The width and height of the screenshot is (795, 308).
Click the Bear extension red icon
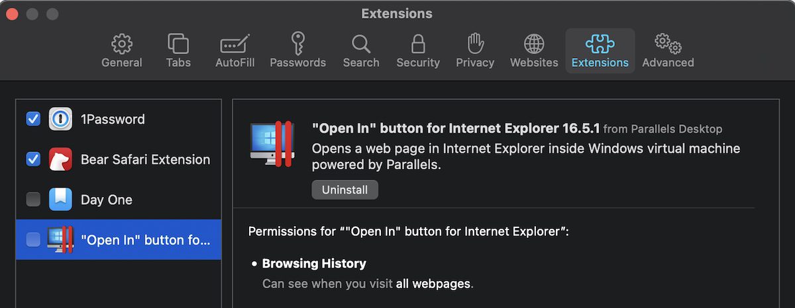[x=60, y=159]
